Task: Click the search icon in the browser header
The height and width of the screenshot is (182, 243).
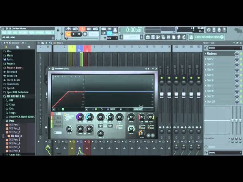Action: coord(10,43)
